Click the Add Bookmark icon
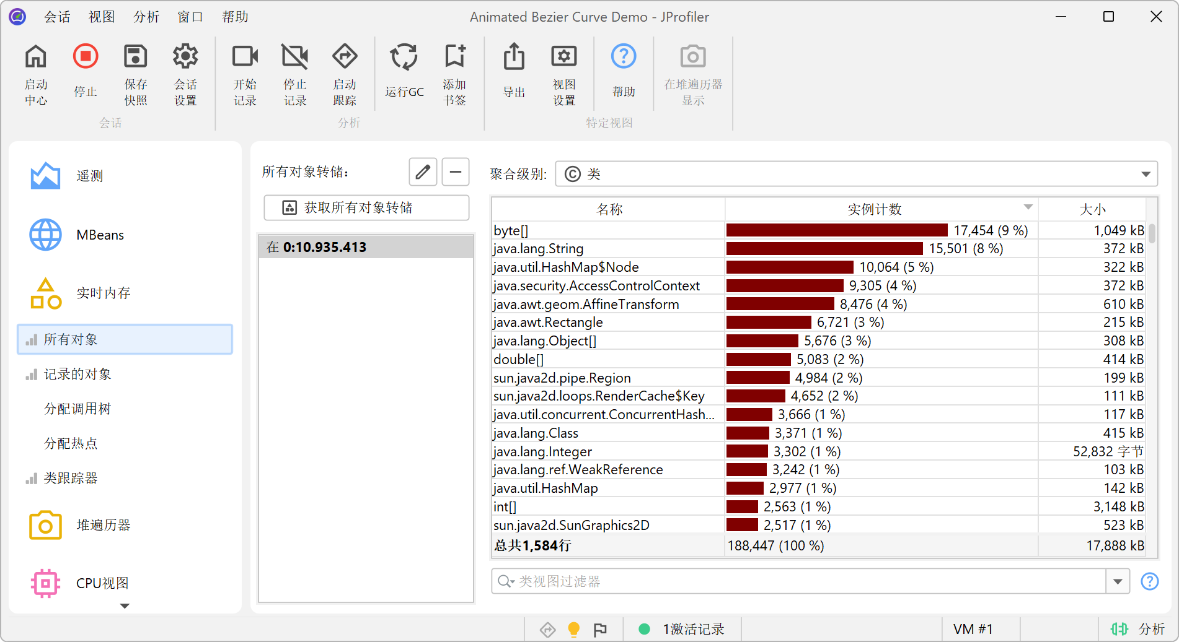This screenshot has height=642, width=1179. click(454, 57)
